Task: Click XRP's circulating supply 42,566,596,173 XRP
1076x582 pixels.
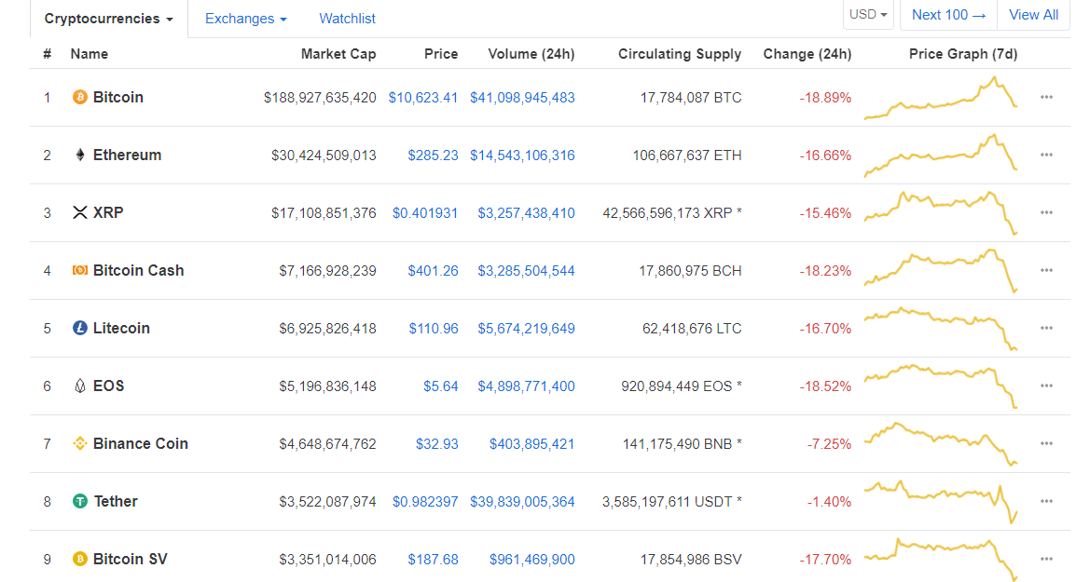Action: pyautogui.click(x=672, y=213)
